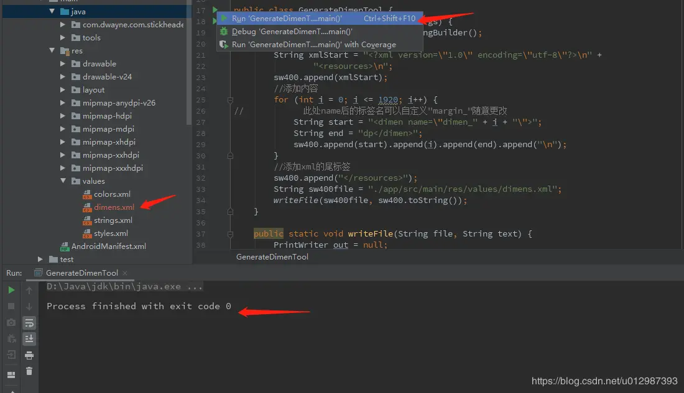Click run gutter arrow on line 17

(x=215, y=9)
